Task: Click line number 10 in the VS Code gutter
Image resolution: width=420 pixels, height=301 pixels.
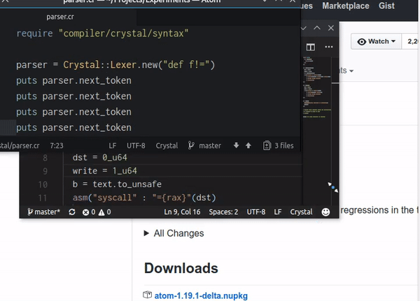Action: point(43,185)
